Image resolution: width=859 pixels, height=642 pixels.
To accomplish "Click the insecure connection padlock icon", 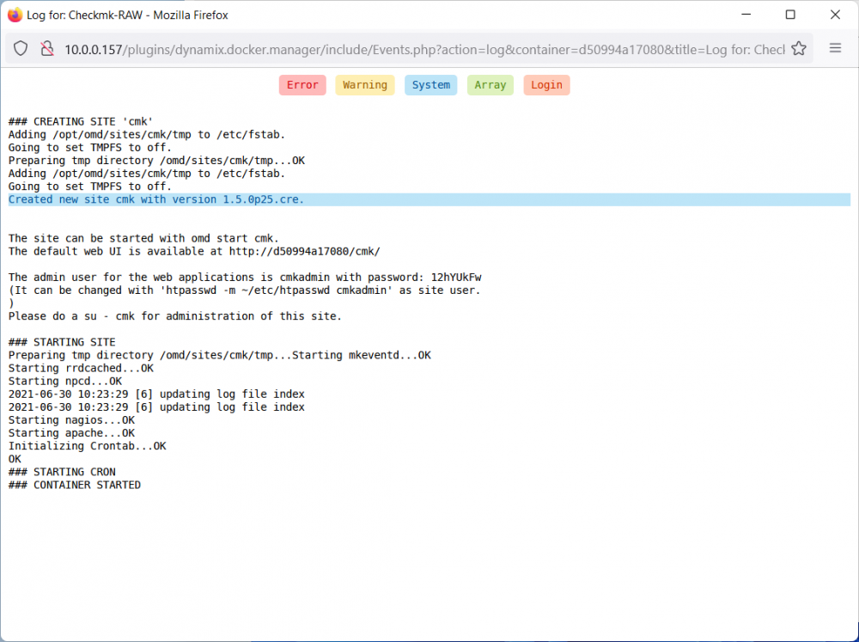I will pyautogui.click(x=47, y=49).
